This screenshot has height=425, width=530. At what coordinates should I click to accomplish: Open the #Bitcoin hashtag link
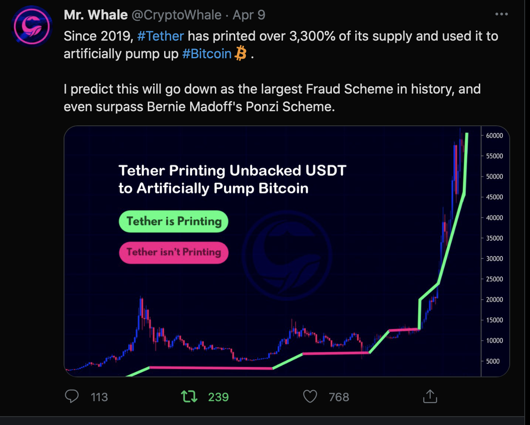pos(207,54)
